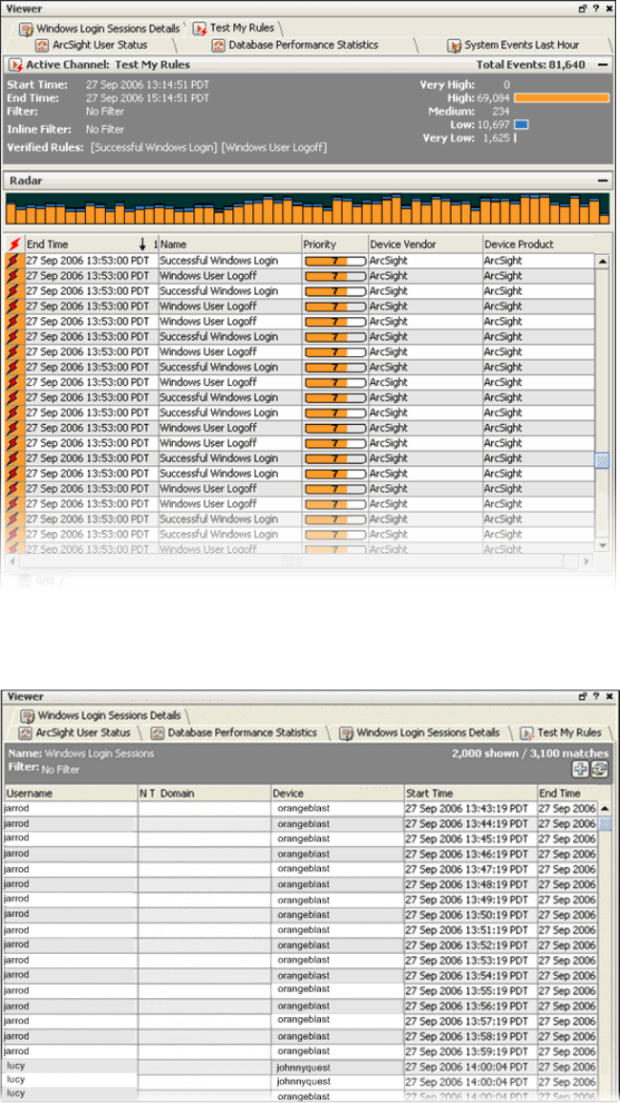Image resolution: width=620 pixels, height=1103 pixels.
Task: Click horizontal scrollbar right arrow in channel grid
Action: tap(588, 562)
